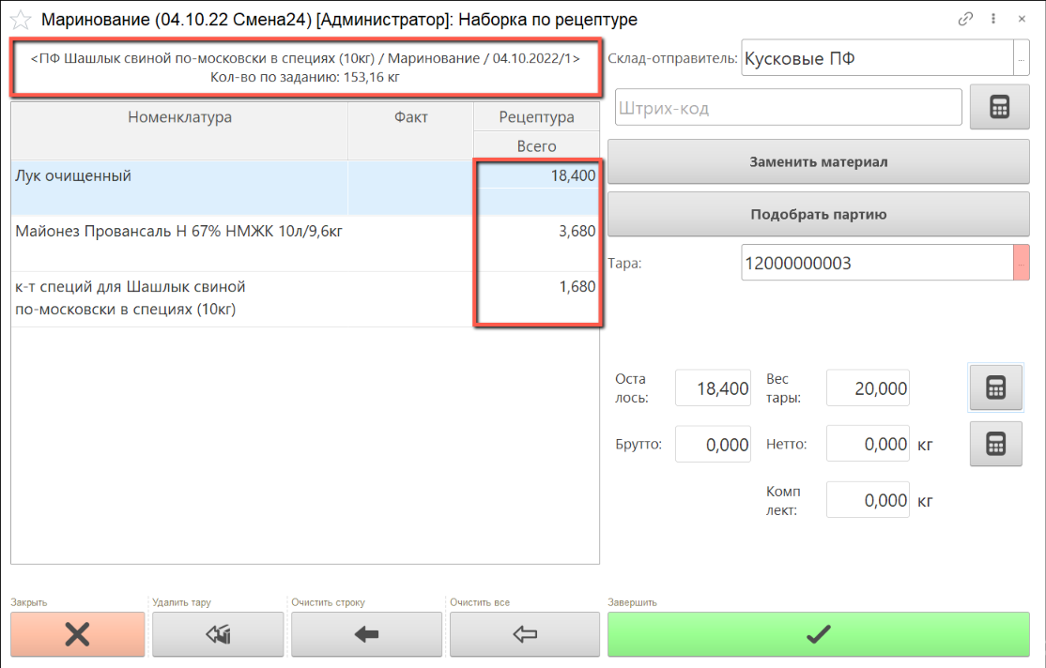Viewport: 1046px width, 668px height.
Task: Click the Нетто value field
Action: tap(868, 444)
